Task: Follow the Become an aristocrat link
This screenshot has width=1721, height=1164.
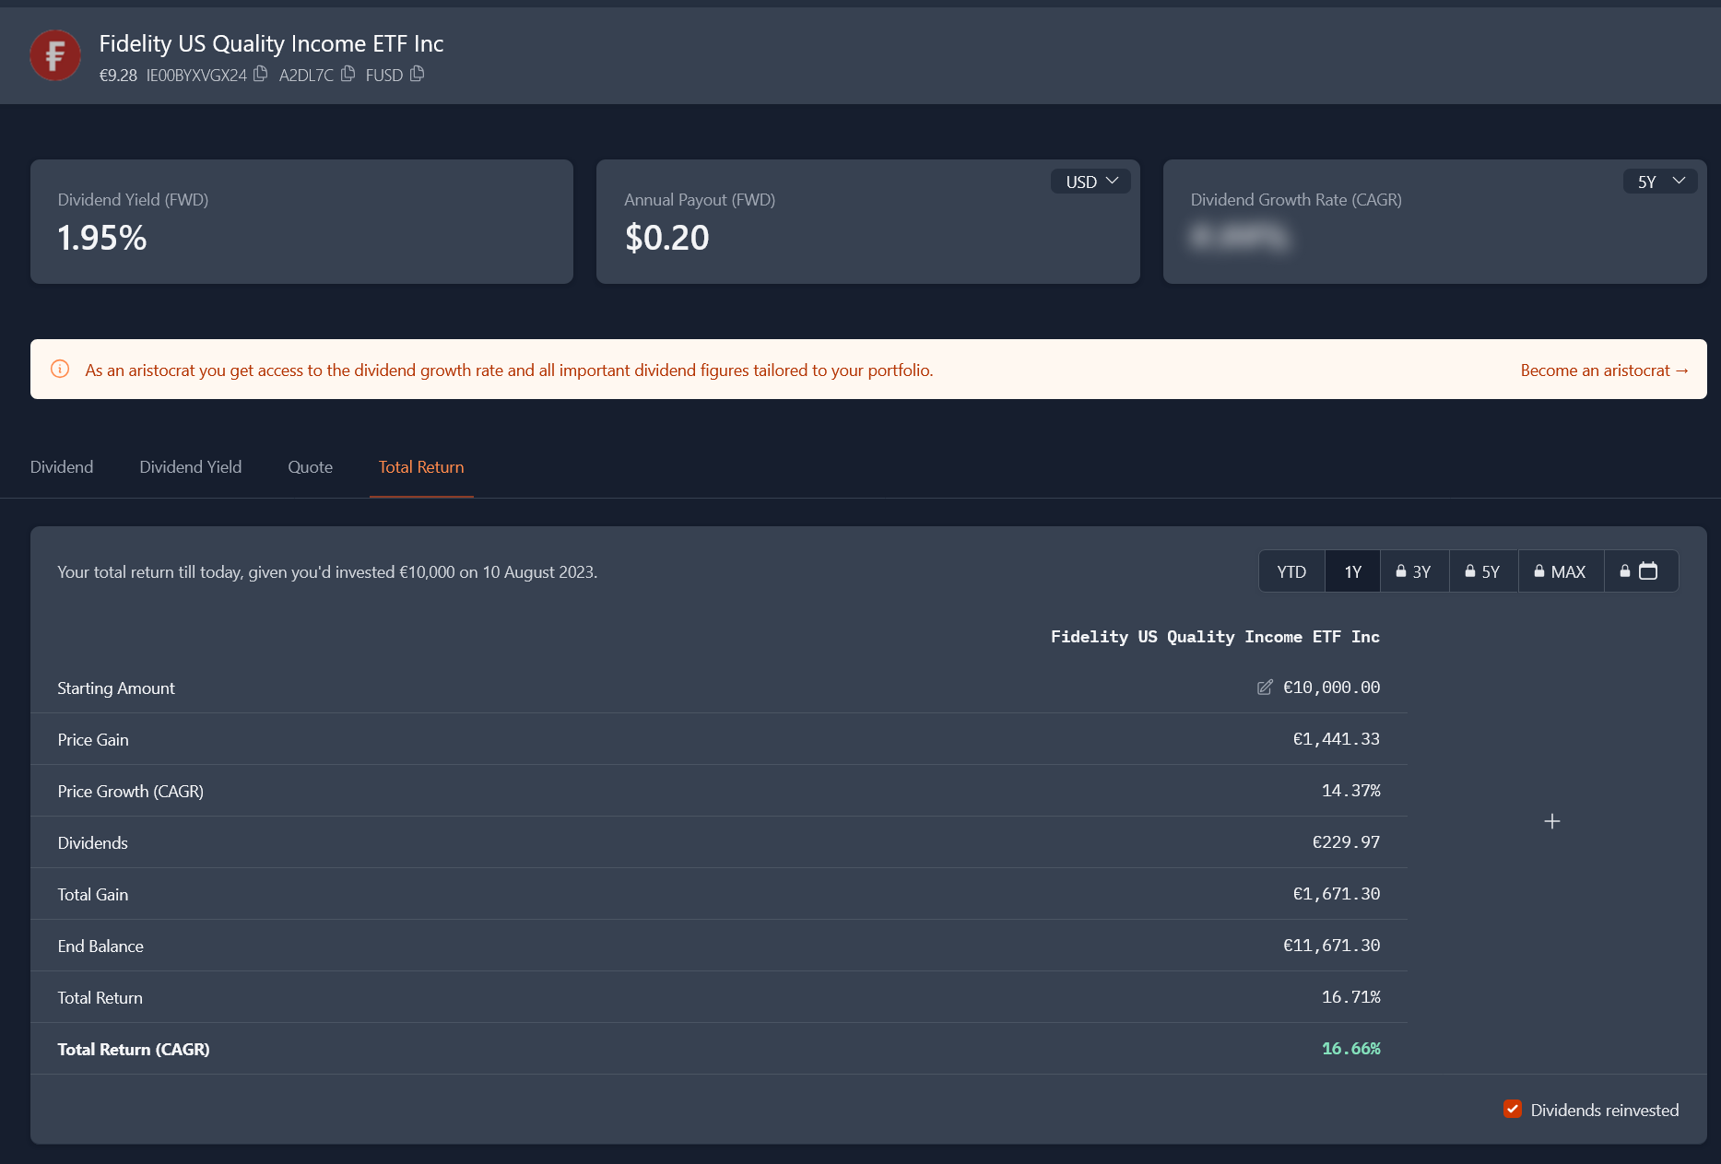Action: tap(1604, 370)
